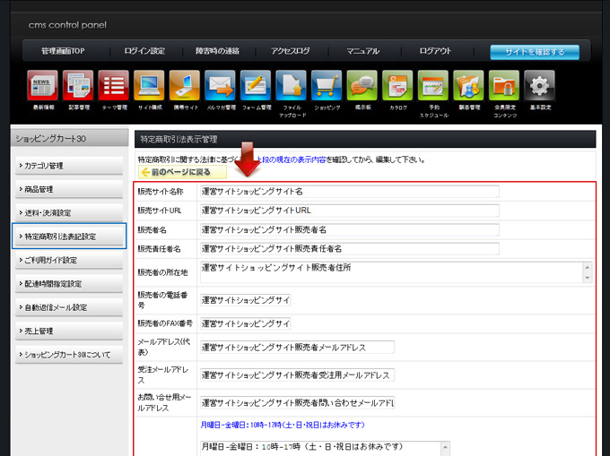
Task: Open the サイト構成 site structure icon
Action: coord(149,86)
